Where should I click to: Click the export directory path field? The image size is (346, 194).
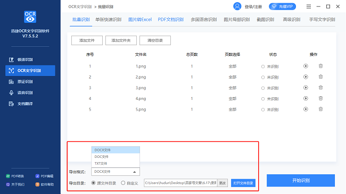coord(180,183)
